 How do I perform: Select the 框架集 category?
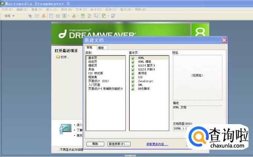tap(93, 77)
